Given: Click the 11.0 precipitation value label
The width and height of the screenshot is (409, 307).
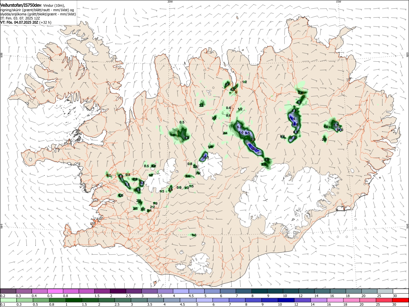Looking at the screenshot, I should coord(340,130).
